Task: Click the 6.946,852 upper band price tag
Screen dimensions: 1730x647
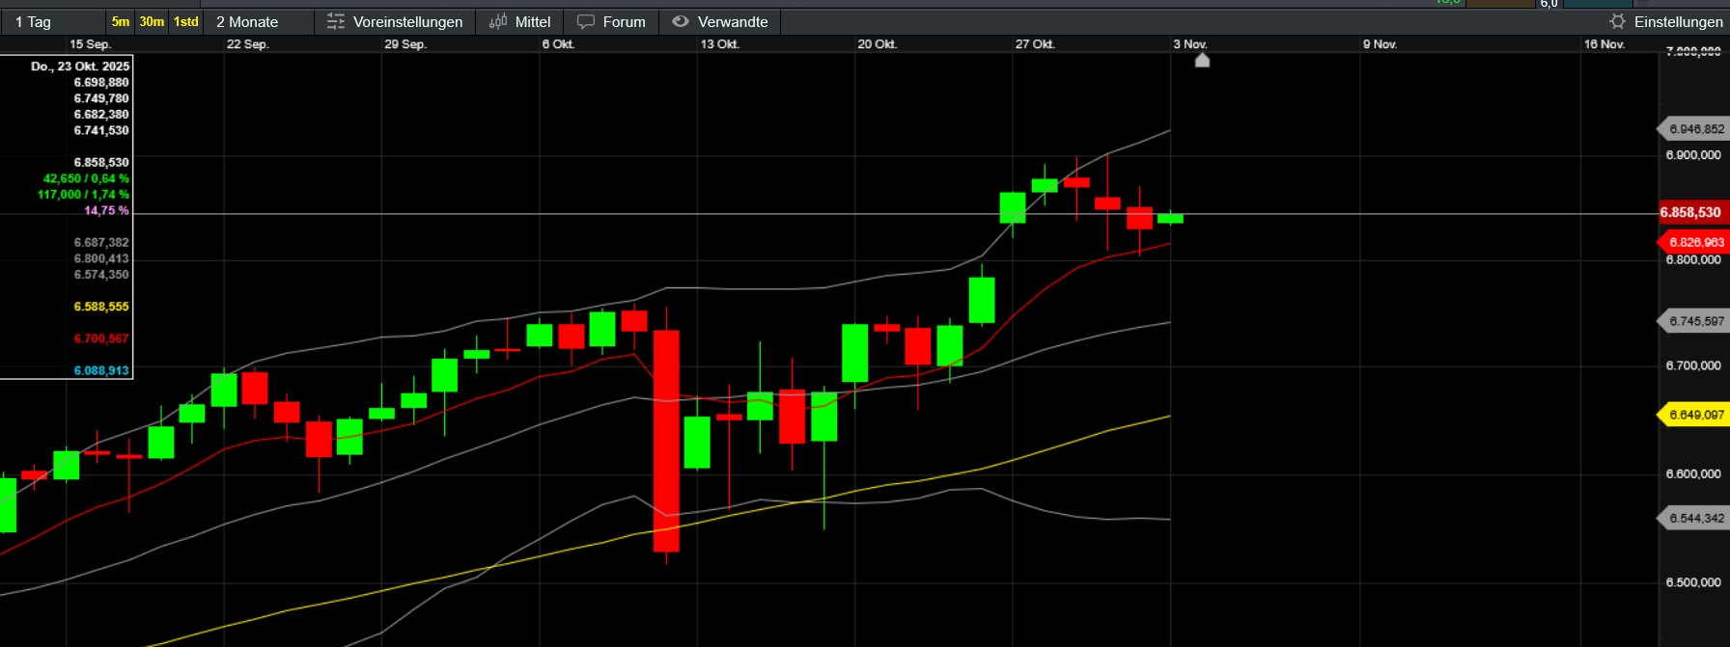Action: tap(1694, 129)
